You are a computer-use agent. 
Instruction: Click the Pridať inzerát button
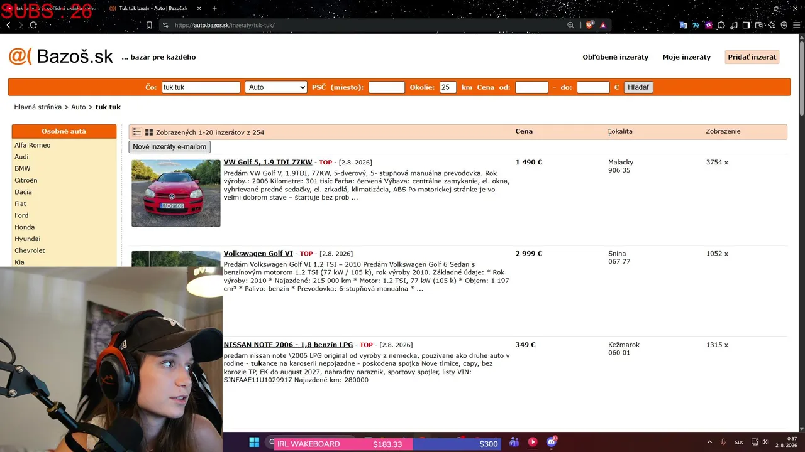(x=752, y=57)
